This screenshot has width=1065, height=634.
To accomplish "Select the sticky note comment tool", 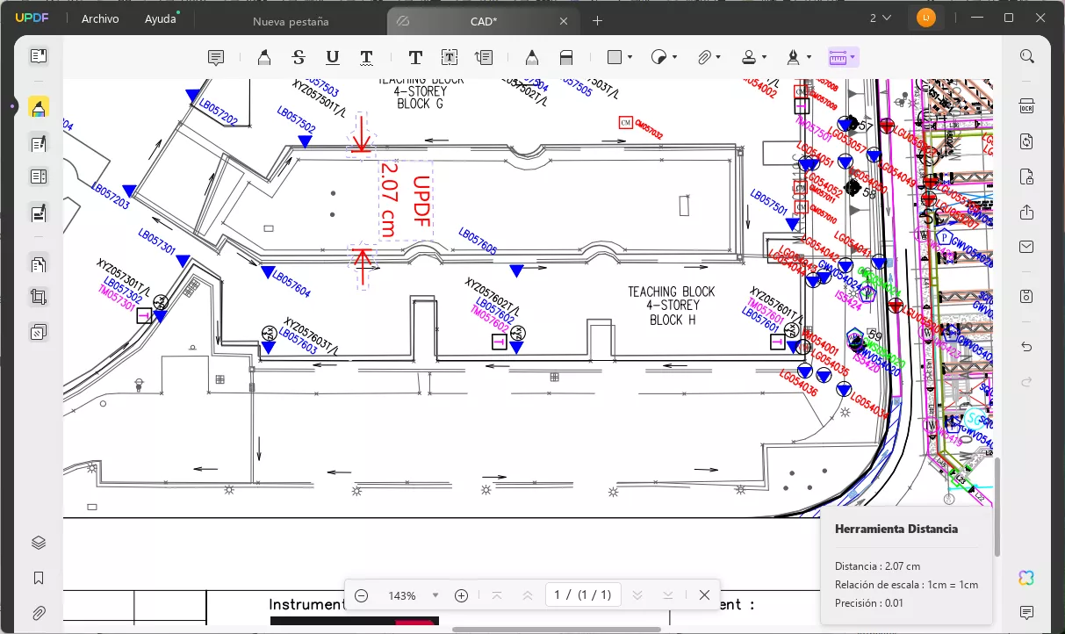I will click(x=215, y=57).
